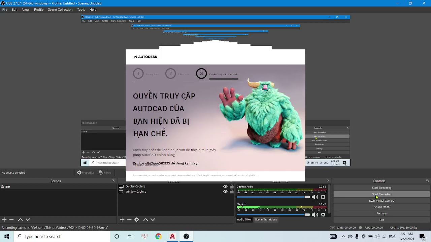The width and height of the screenshot is (431, 242).
Task: Toggle lock on Display Capture source
Action: coord(232,187)
